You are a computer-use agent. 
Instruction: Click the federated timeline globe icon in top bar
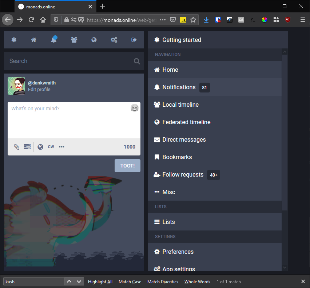[94, 40]
